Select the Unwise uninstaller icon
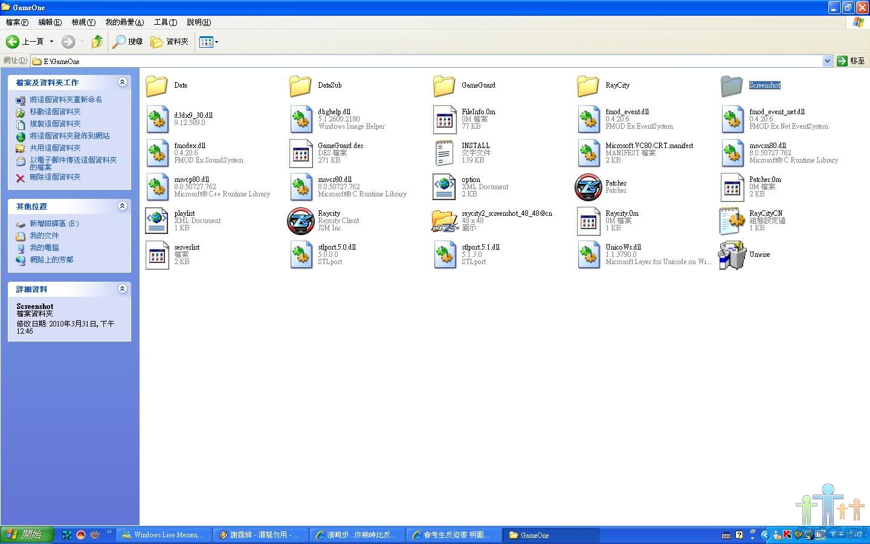This screenshot has width=870, height=544. (732, 254)
